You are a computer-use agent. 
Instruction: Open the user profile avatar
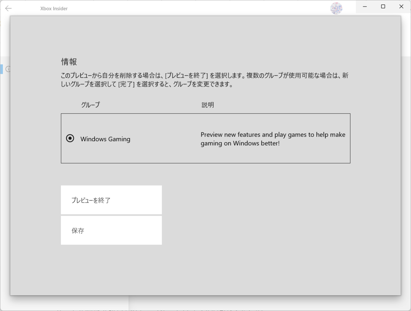point(336,8)
